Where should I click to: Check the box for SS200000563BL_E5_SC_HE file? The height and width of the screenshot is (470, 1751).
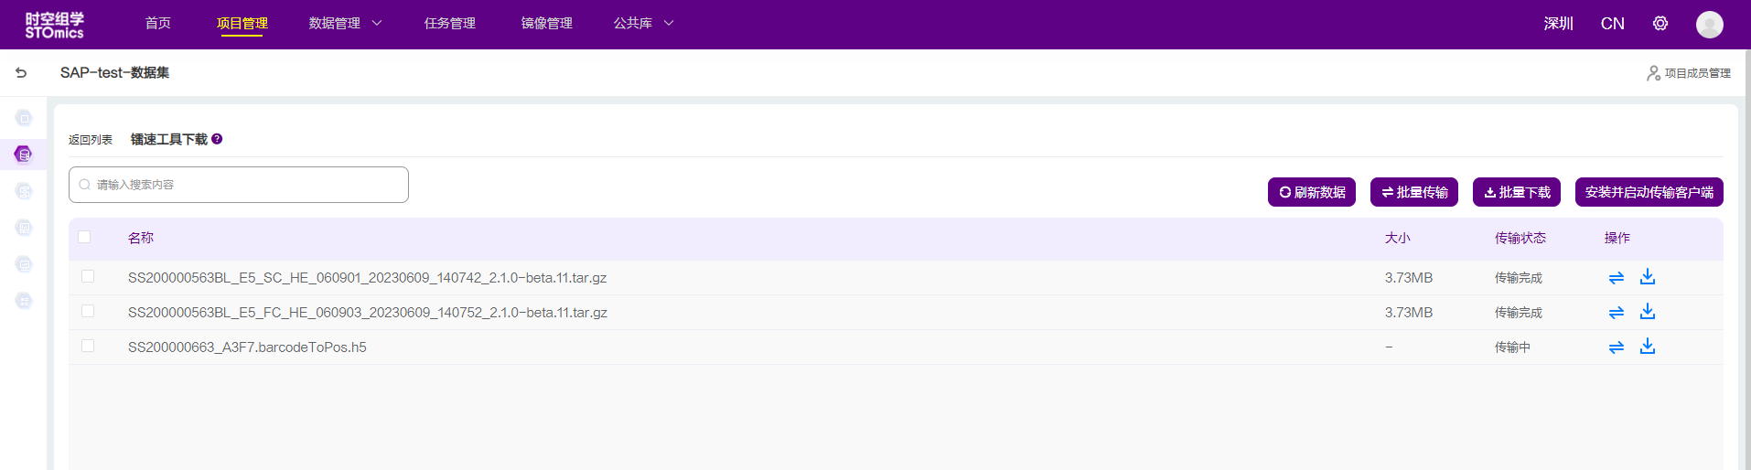click(88, 277)
